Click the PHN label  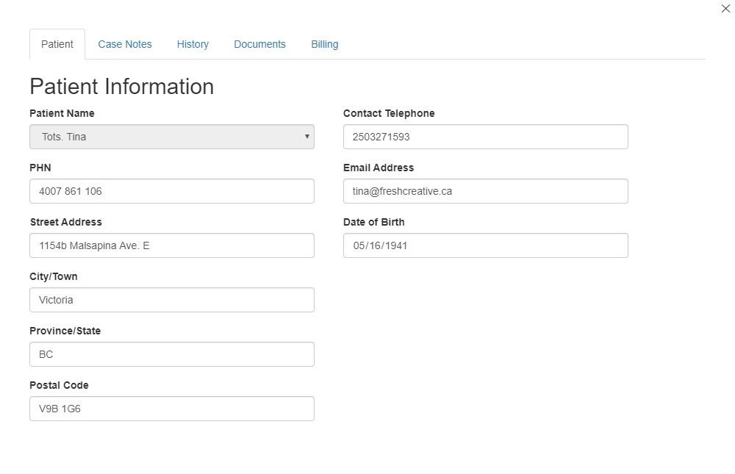pos(40,168)
